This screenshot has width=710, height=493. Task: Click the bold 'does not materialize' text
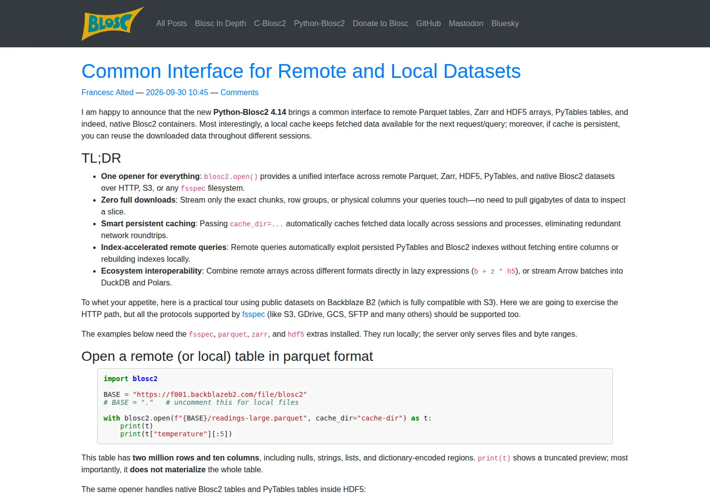pyautogui.click(x=168, y=470)
